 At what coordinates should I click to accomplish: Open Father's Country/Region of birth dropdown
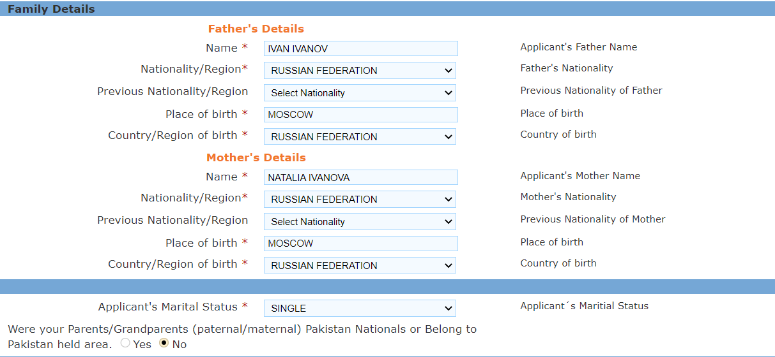pyautogui.click(x=360, y=136)
